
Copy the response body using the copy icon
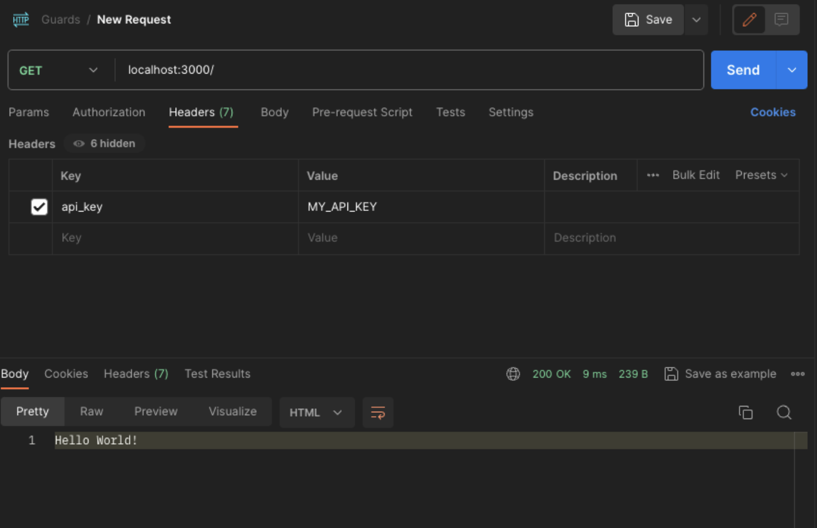tap(746, 412)
